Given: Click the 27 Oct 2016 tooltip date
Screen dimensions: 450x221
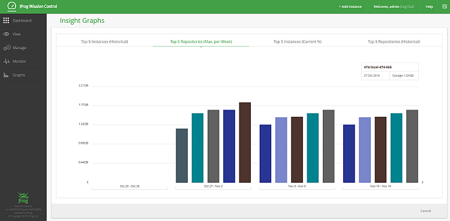Looking at the screenshot, I should tap(372, 75).
